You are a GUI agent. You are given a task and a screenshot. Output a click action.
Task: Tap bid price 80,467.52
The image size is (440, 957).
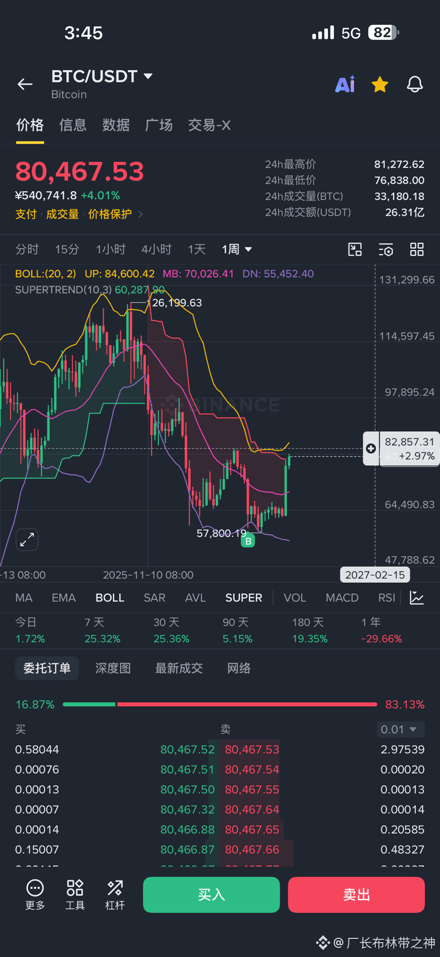188,750
